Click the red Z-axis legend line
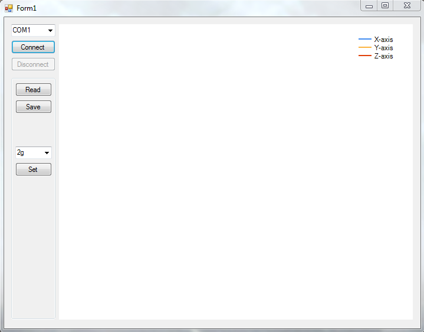Viewport: 424px width, 332px height. pos(364,56)
